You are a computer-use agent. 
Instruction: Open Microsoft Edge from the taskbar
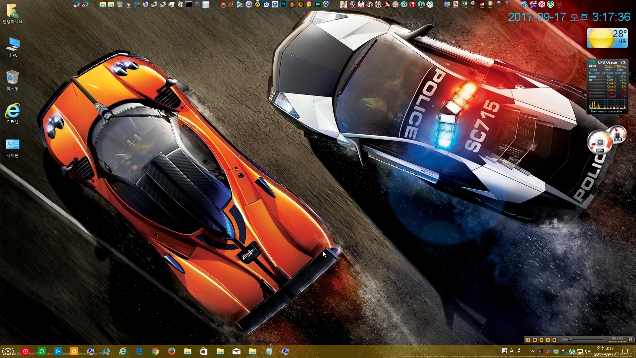tap(139, 351)
